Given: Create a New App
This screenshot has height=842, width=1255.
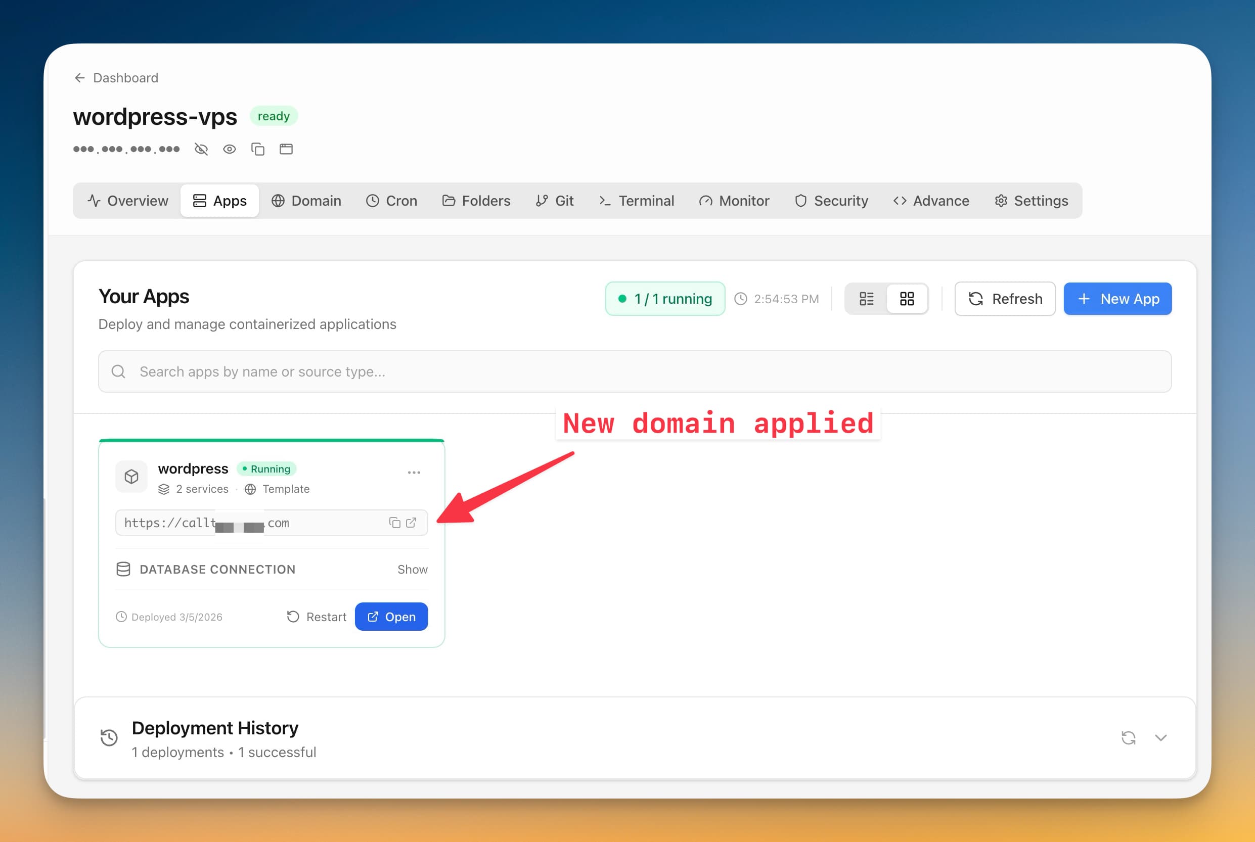Looking at the screenshot, I should click(1117, 299).
